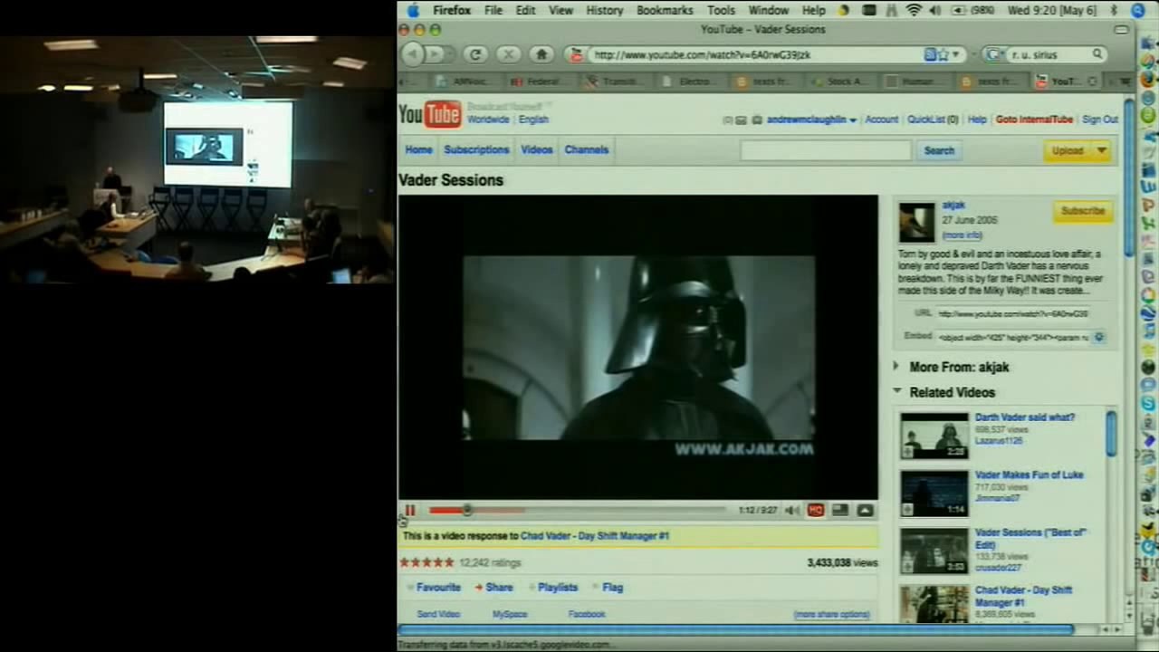Screen dimensions: 1159x652
Task: Go forward in Firefox navigation
Action: pyautogui.click(x=436, y=54)
